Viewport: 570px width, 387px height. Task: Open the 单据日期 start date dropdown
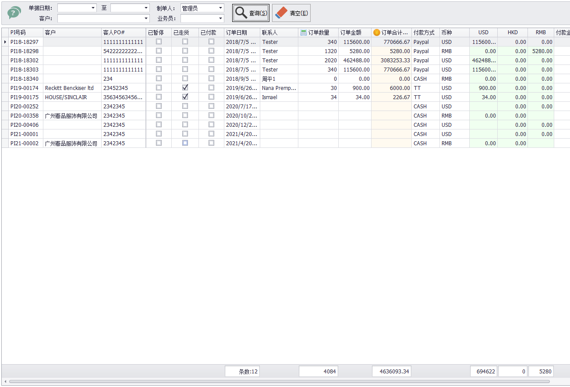(93, 8)
